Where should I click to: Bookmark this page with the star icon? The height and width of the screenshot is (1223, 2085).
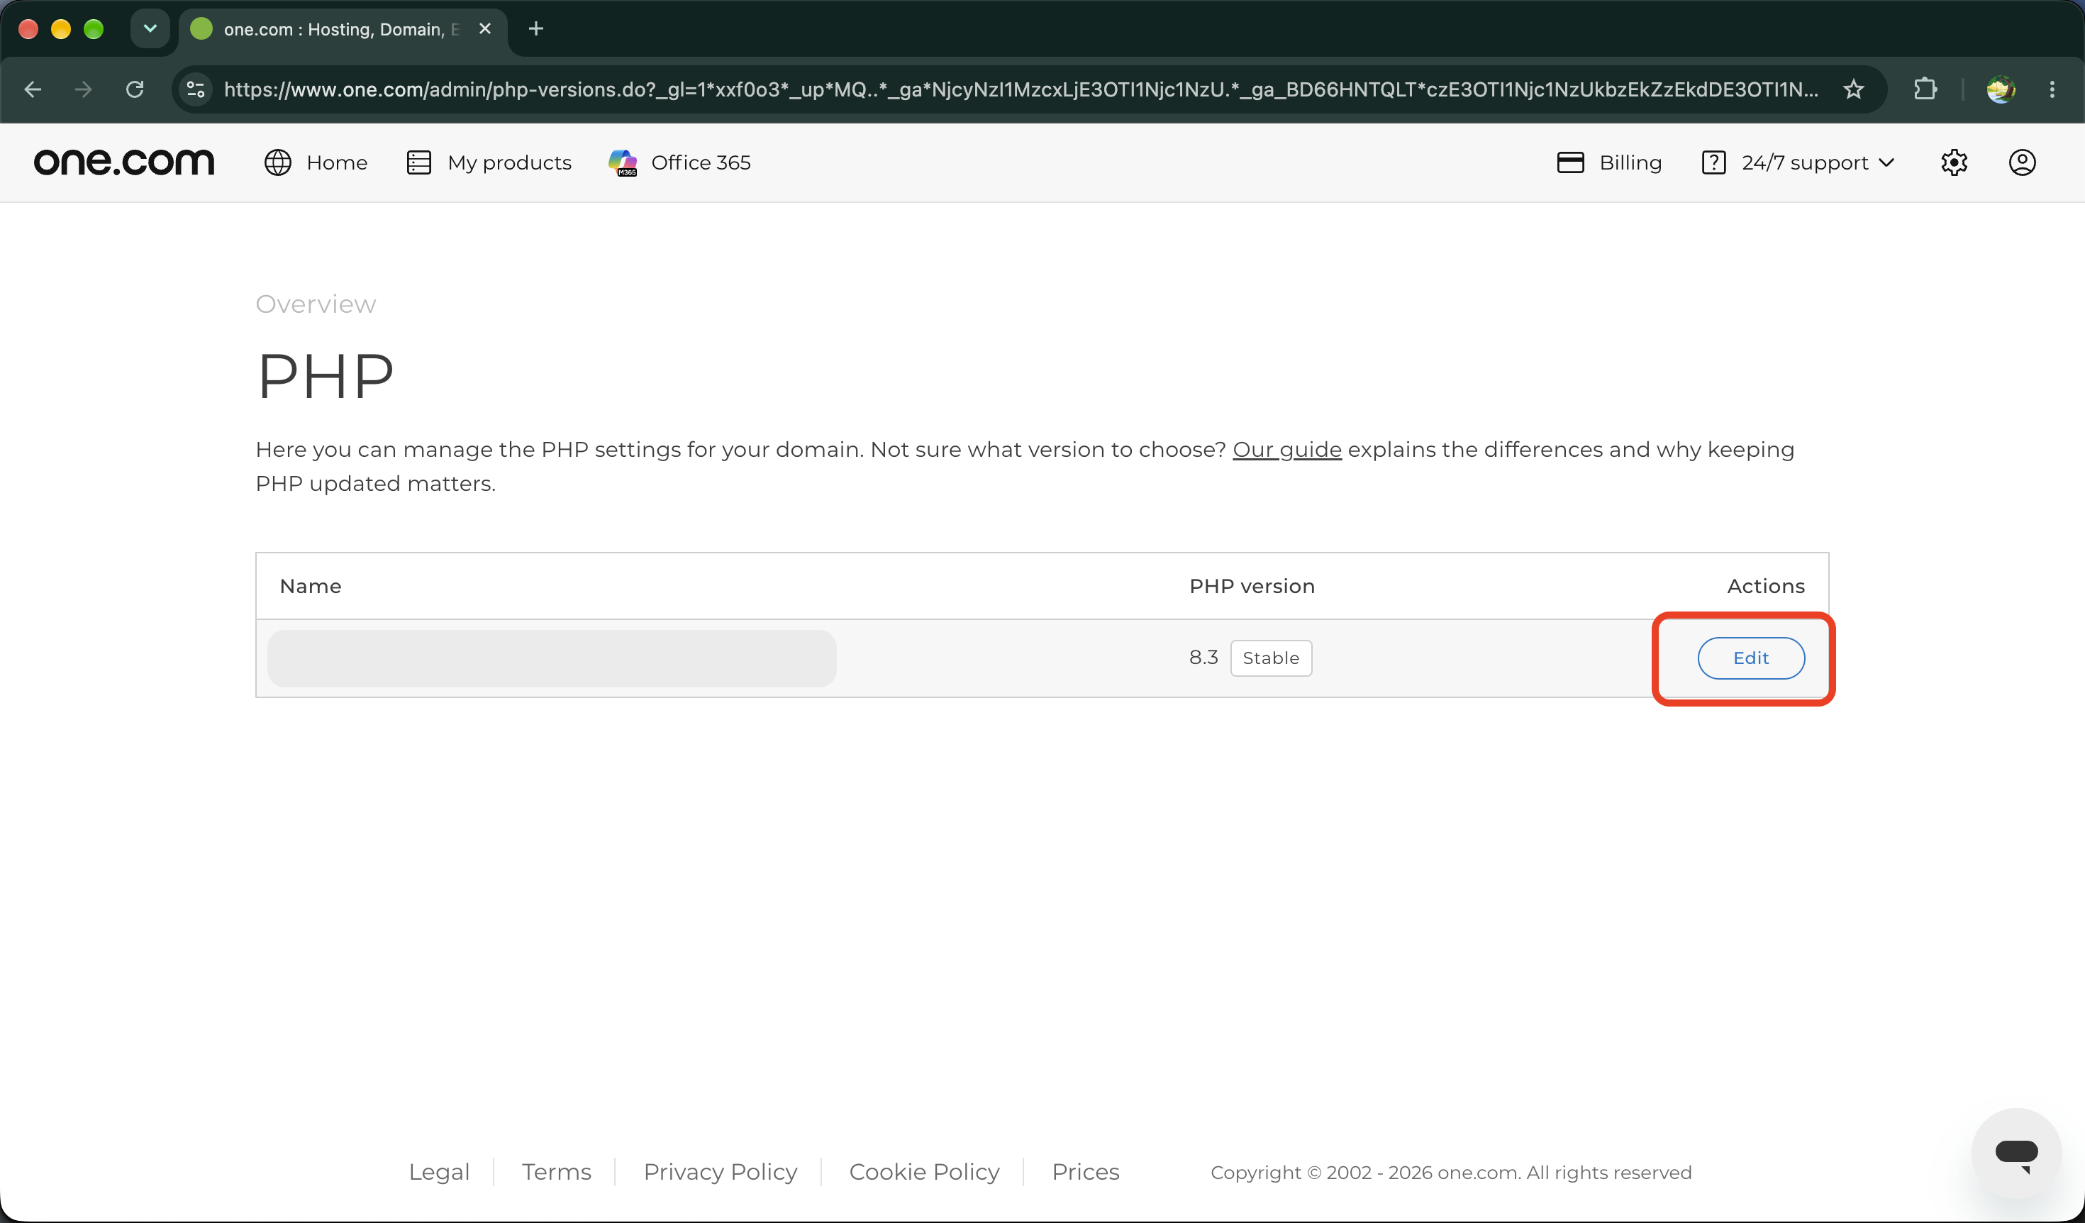[x=1854, y=89]
